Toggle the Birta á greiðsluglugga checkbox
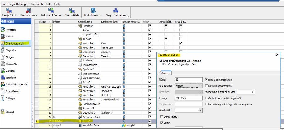284x130 pixels. tap(206, 79)
